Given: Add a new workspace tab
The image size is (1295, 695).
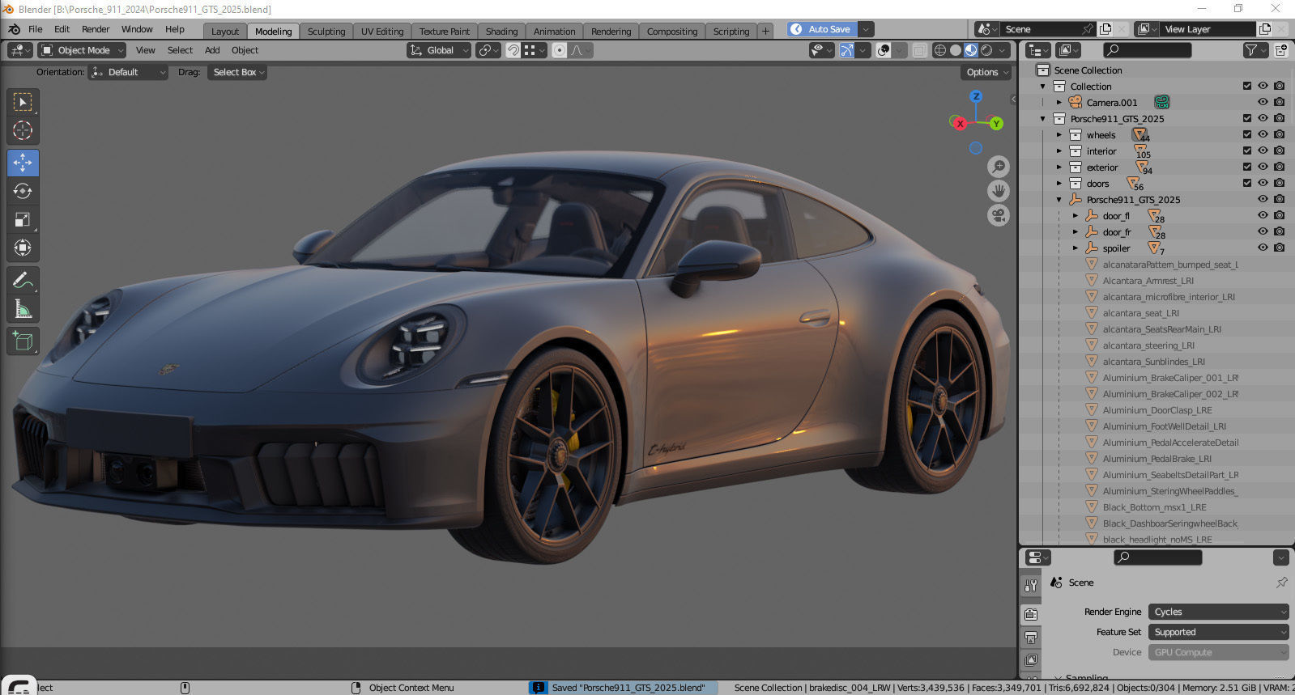Looking at the screenshot, I should (x=765, y=32).
